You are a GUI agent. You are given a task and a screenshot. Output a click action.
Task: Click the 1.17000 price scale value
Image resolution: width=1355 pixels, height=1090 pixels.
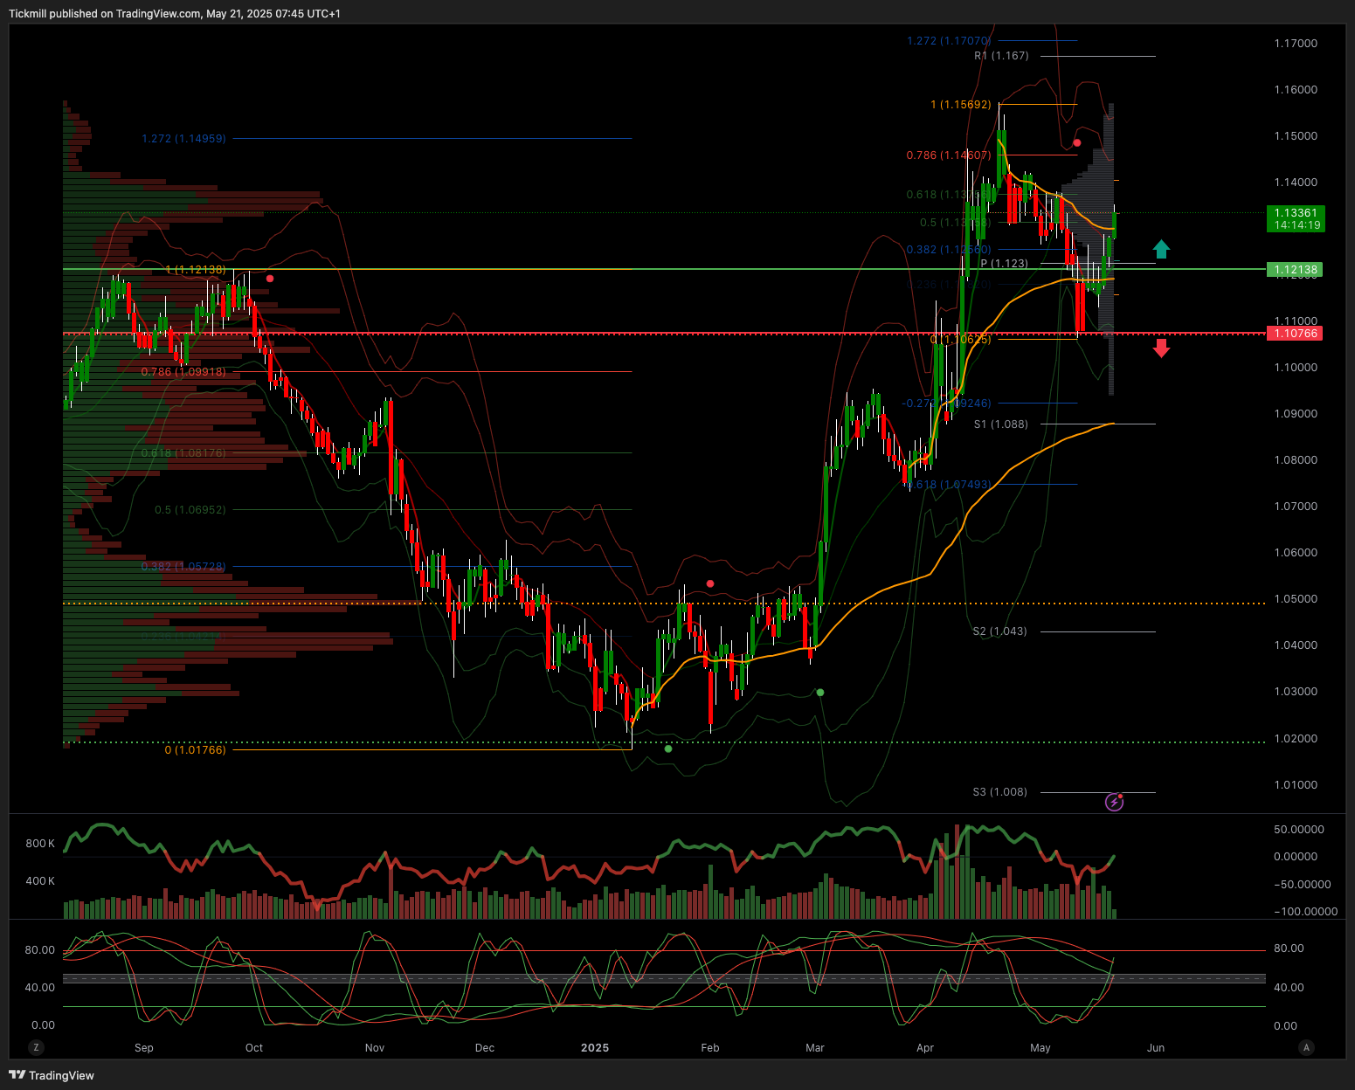1296,44
